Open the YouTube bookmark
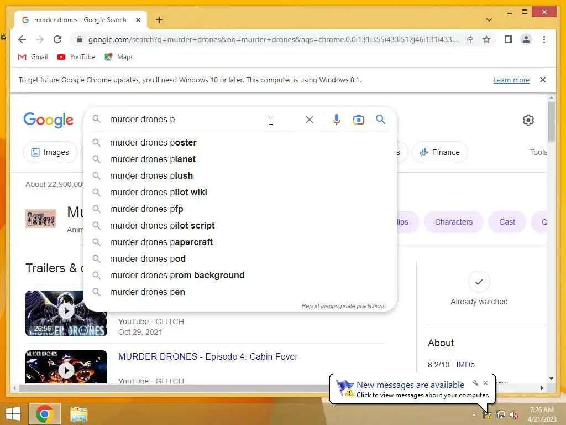 point(76,57)
